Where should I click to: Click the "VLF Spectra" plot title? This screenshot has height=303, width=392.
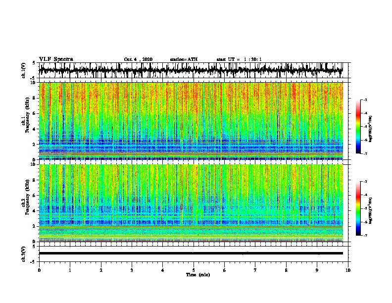56,59
